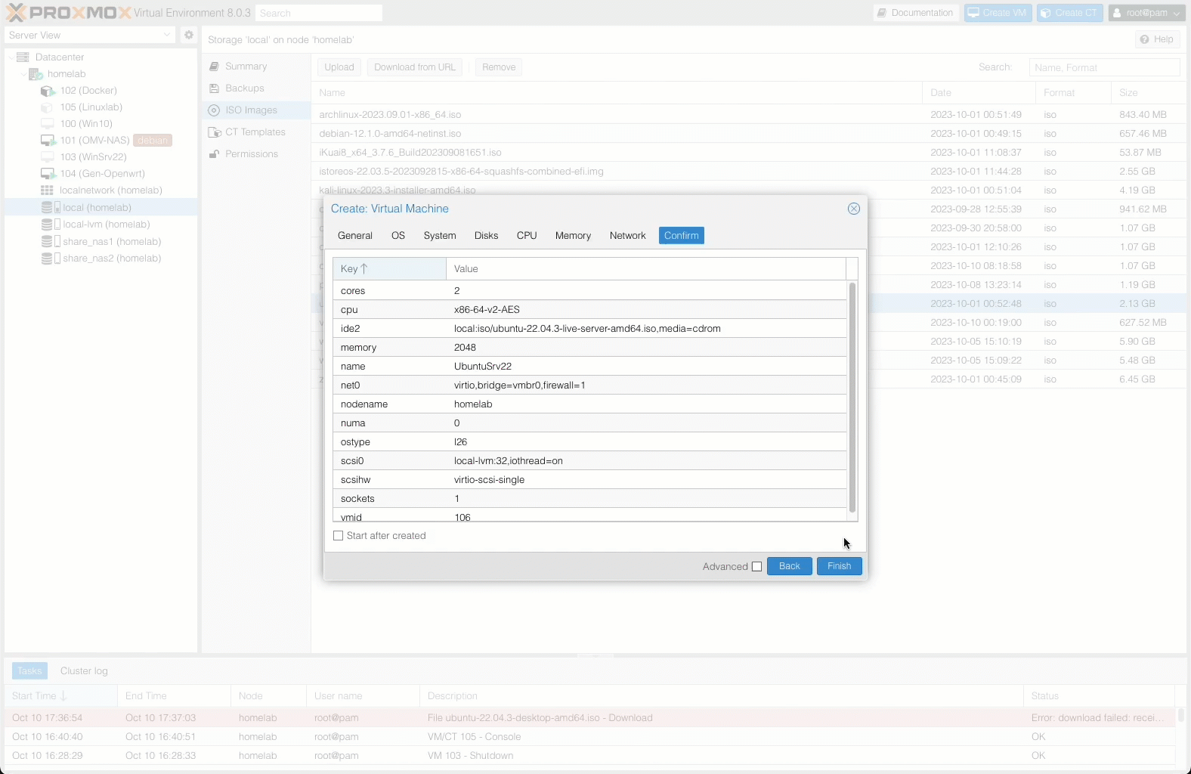
Task: Click the VM 103 - Shutdown task
Action: coord(589,756)
